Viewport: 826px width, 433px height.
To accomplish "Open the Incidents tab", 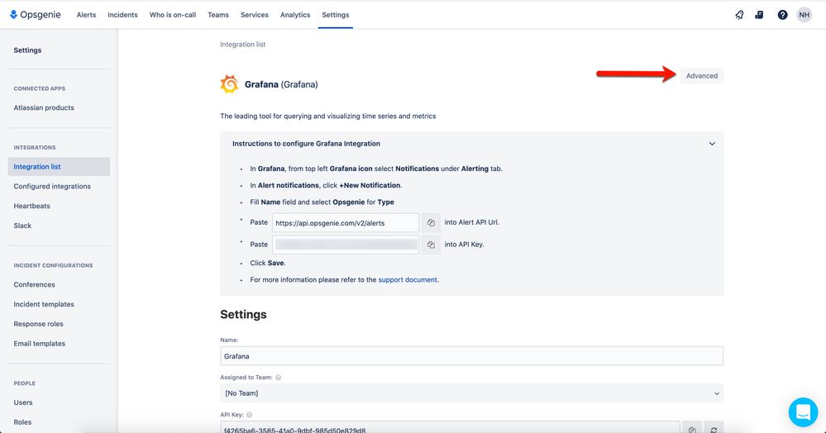I will [x=122, y=15].
